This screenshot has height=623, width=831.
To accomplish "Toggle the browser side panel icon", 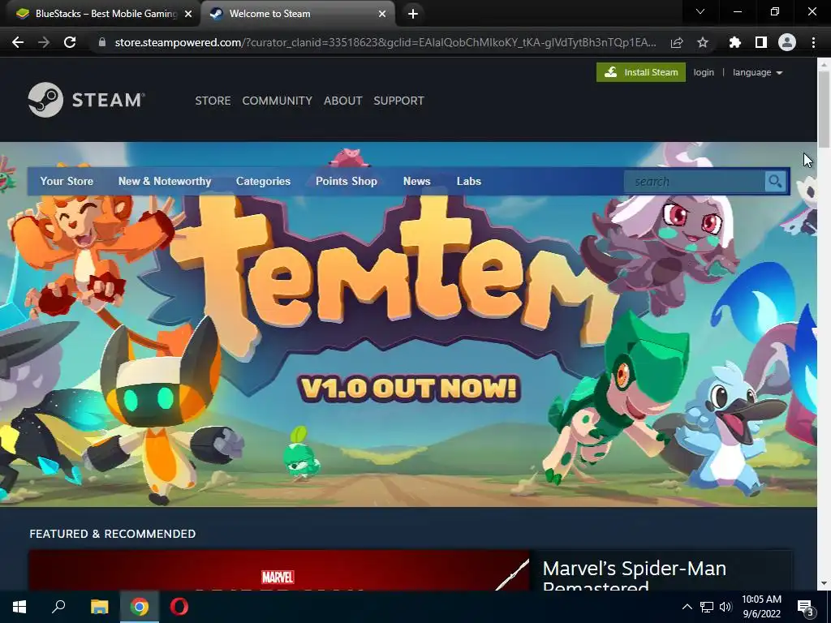I will coord(761,42).
